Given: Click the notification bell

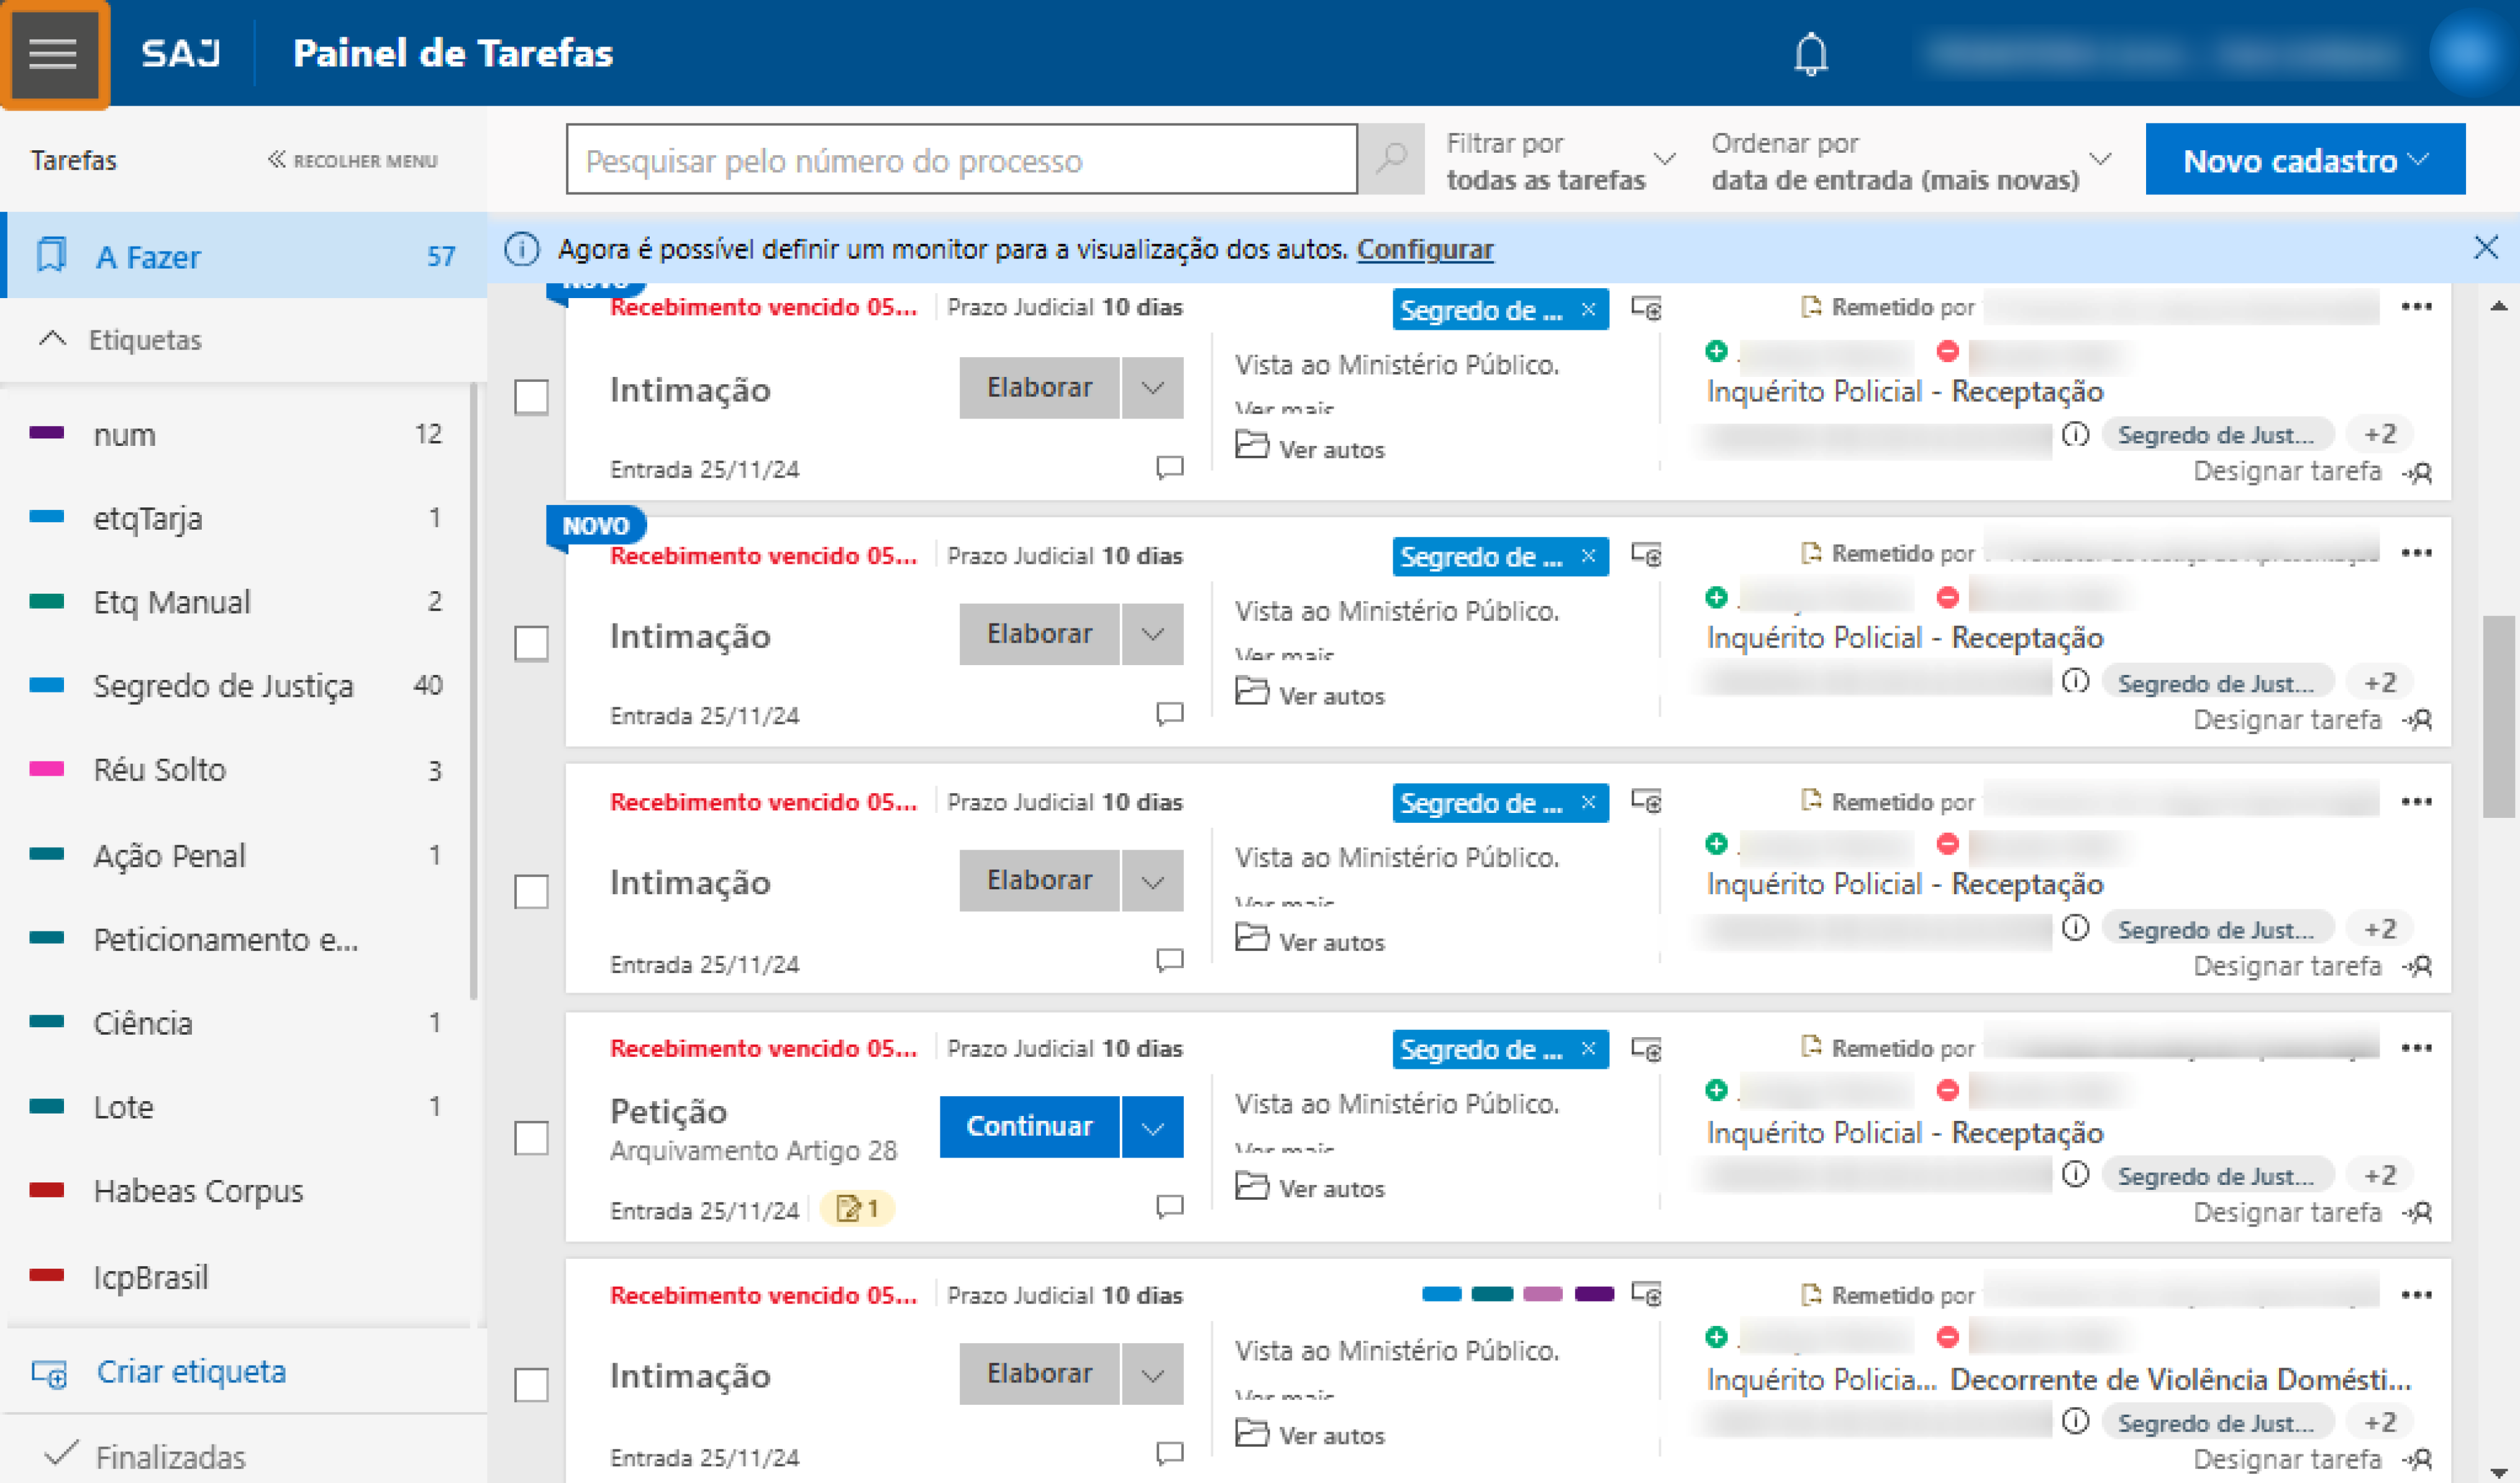Looking at the screenshot, I should pos(1812,53).
